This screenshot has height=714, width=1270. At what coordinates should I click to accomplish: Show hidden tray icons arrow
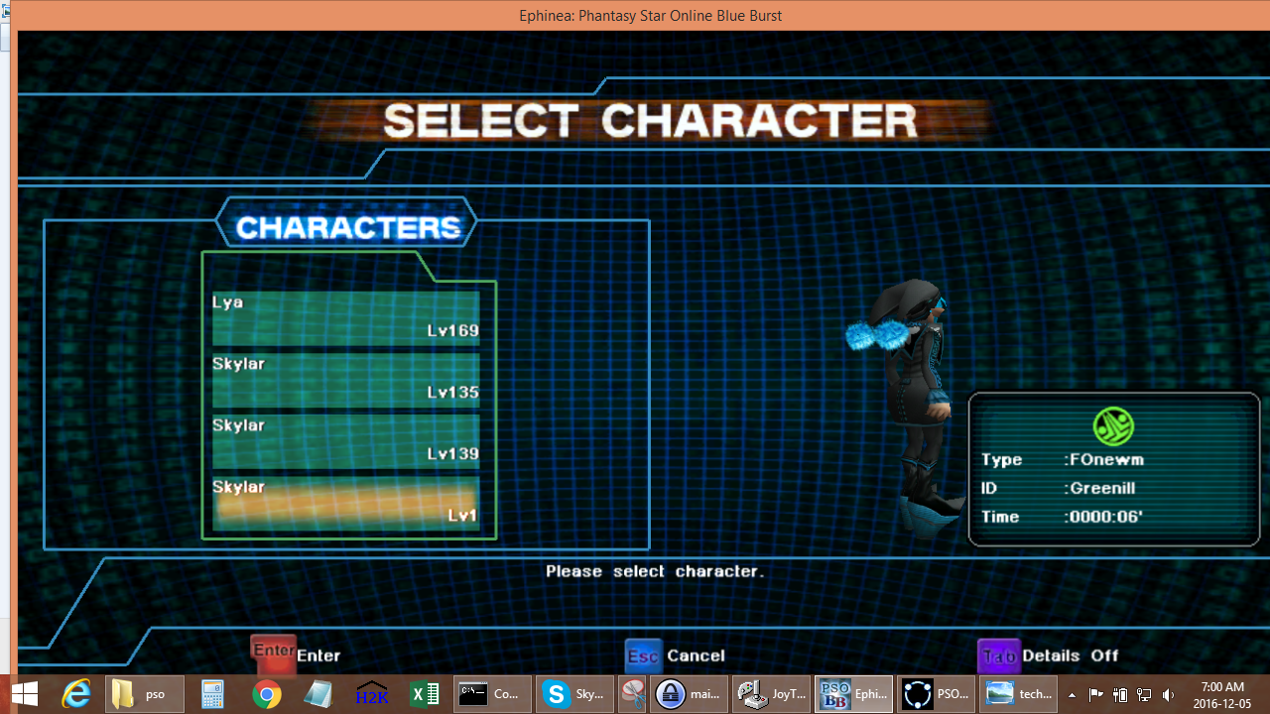click(1072, 695)
